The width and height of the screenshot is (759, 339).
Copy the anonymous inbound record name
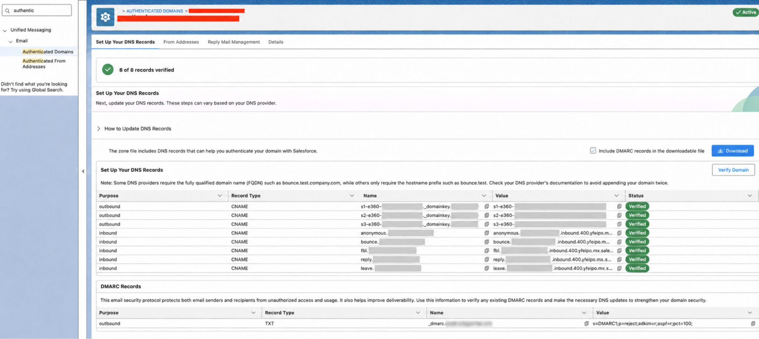point(487,233)
